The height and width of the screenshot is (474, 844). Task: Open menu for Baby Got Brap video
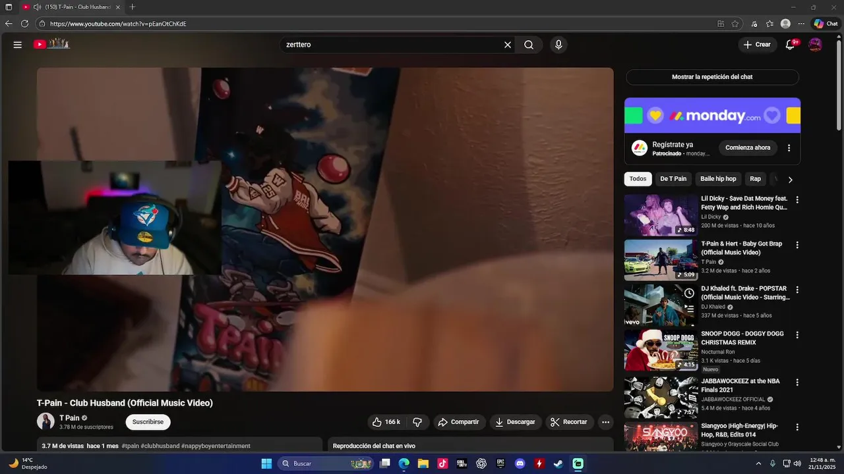[x=797, y=245]
